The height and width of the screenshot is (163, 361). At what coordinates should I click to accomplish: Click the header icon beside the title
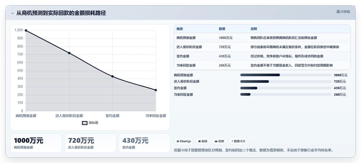click(12, 13)
